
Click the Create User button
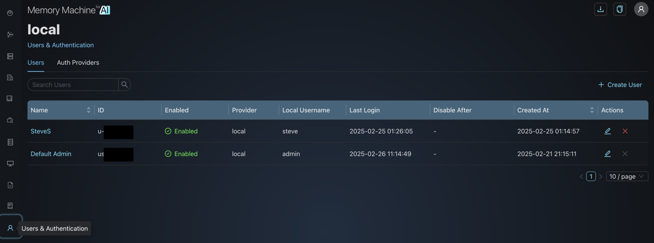(620, 85)
